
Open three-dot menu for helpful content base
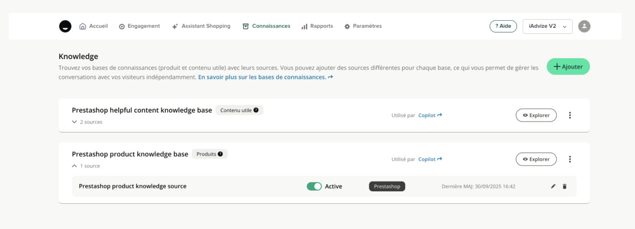point(570,115)
